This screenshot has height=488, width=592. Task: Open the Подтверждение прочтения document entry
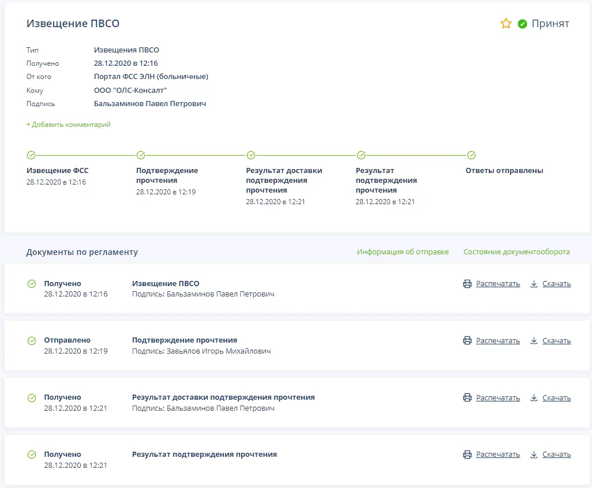tap(185, 340)
